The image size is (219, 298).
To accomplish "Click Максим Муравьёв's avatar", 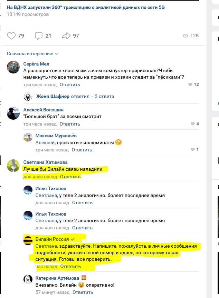I will [28, 137].
